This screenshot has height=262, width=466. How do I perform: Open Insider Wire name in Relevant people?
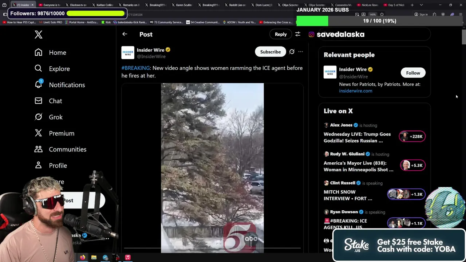353,70
